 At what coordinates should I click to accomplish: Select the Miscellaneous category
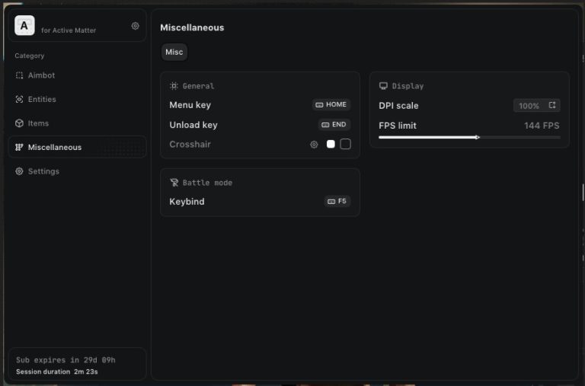click(x=54, y=147)
